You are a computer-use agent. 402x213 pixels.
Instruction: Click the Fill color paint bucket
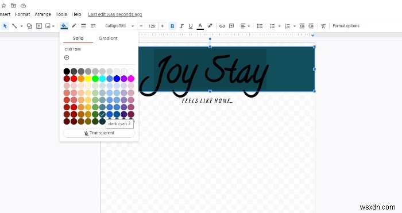coord(64,26)
